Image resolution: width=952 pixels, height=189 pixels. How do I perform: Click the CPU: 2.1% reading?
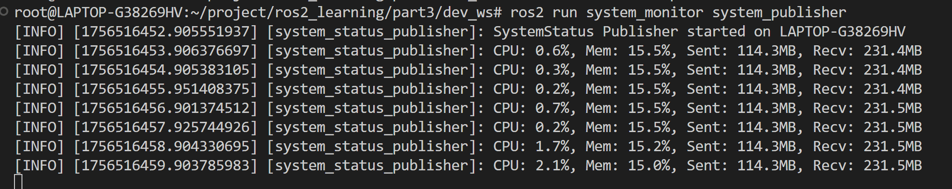click(x=532, y=166)
